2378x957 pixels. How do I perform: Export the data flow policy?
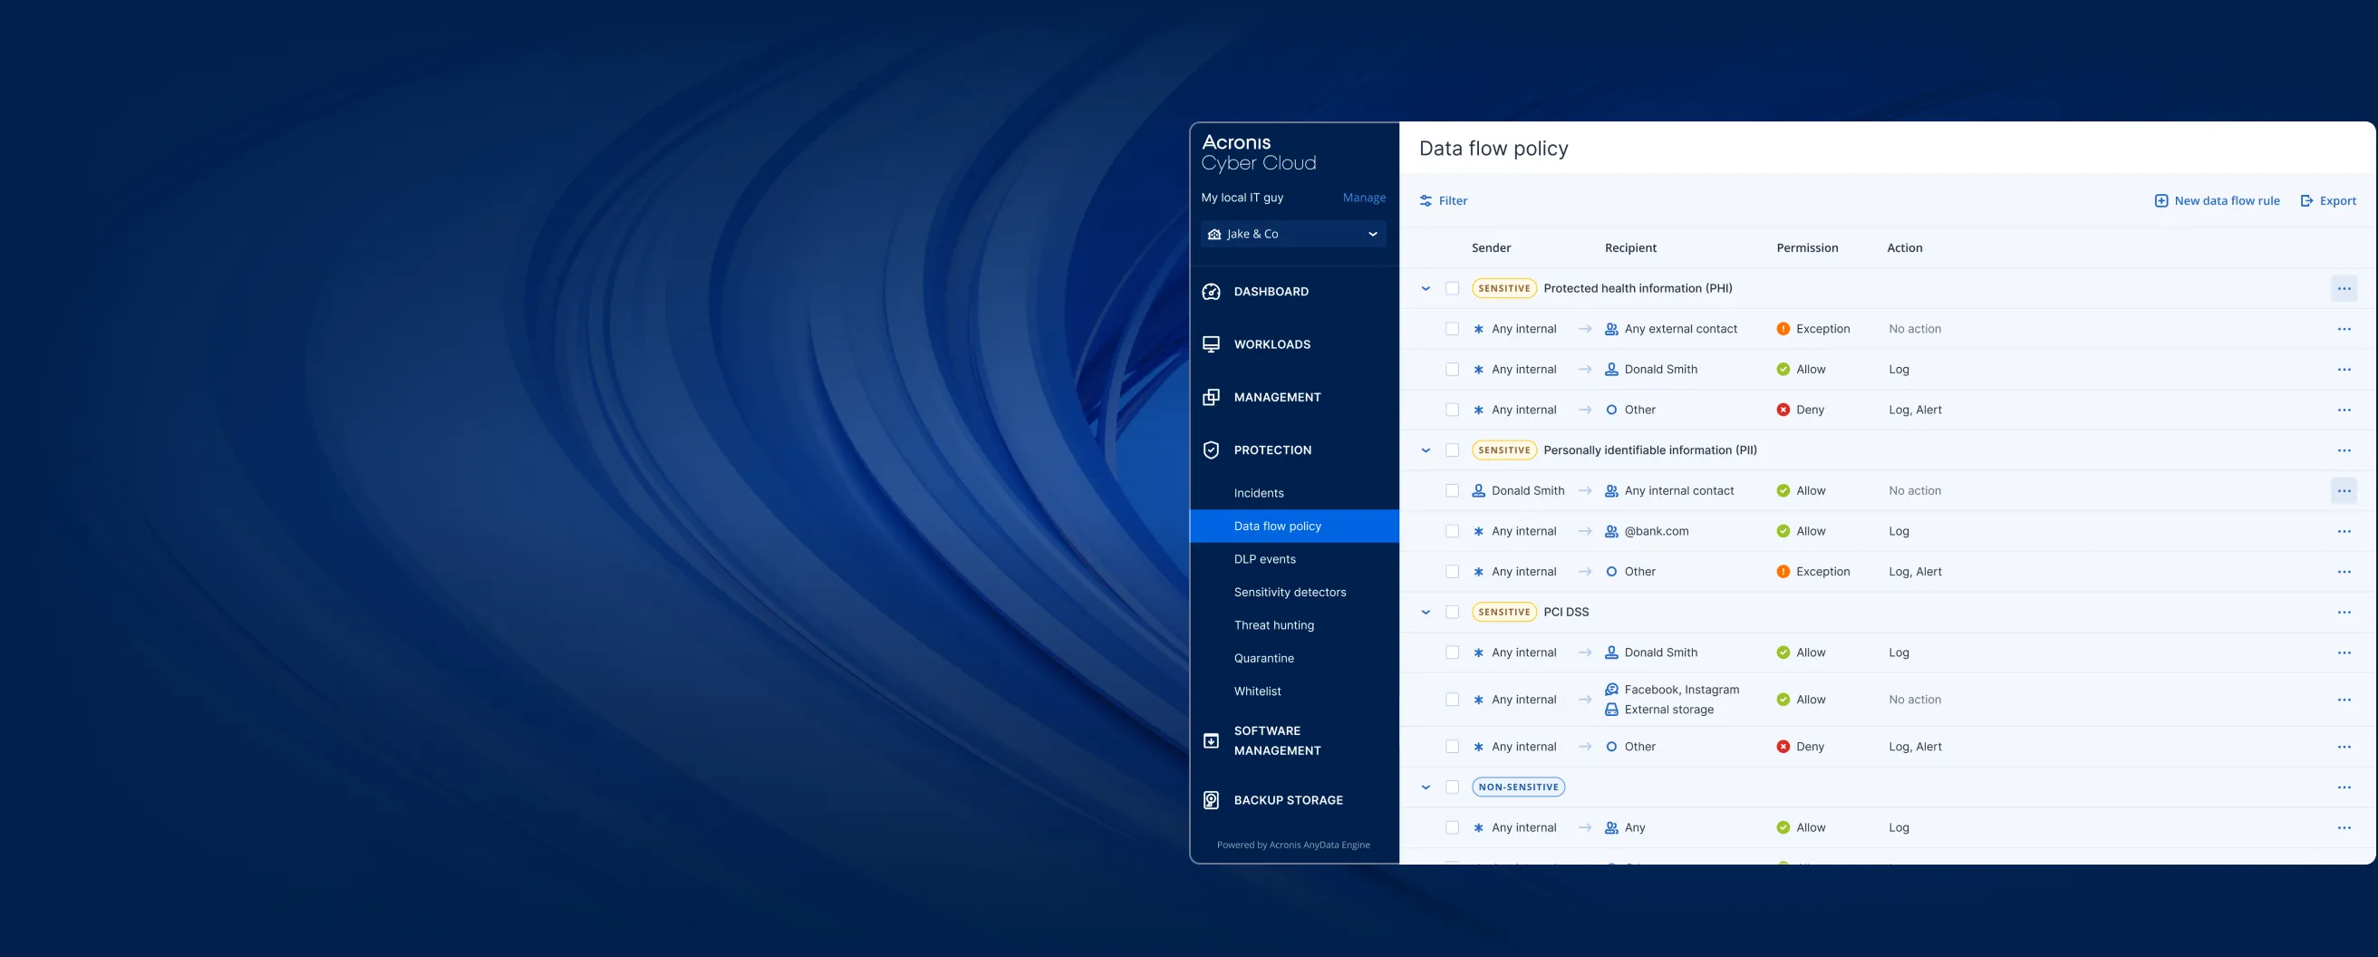pos(2328,201)
